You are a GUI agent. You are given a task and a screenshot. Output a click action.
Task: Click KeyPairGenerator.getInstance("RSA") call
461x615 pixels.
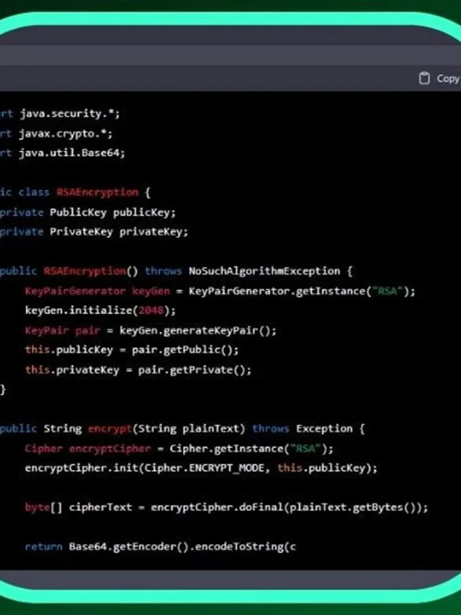(x=302, y=291)
